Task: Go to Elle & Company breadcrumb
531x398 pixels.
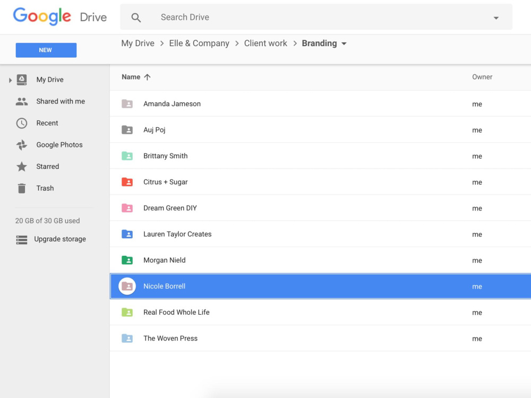Action: coord(199,44)
